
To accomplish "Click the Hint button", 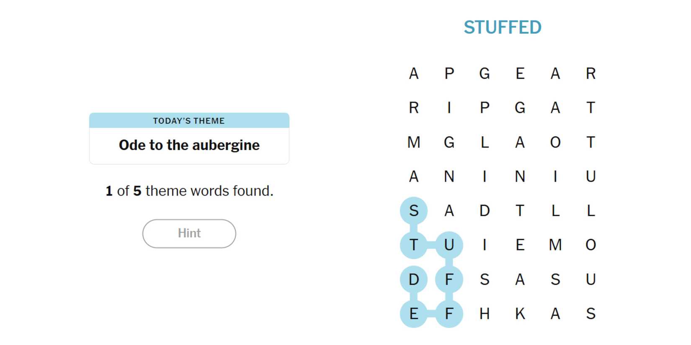I will (189, 233).
